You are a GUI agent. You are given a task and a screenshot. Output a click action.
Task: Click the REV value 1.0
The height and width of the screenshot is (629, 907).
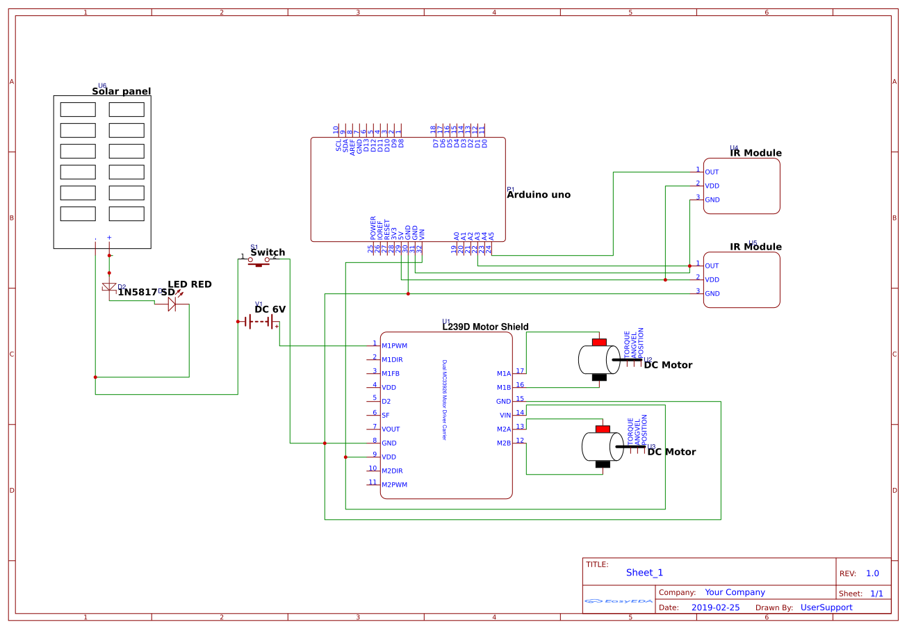pyautogui.click(x=872, y=573)
